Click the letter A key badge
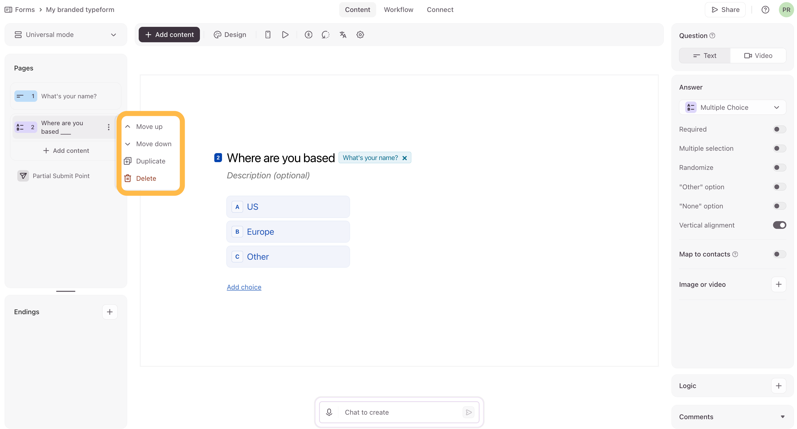 (237, 207)
